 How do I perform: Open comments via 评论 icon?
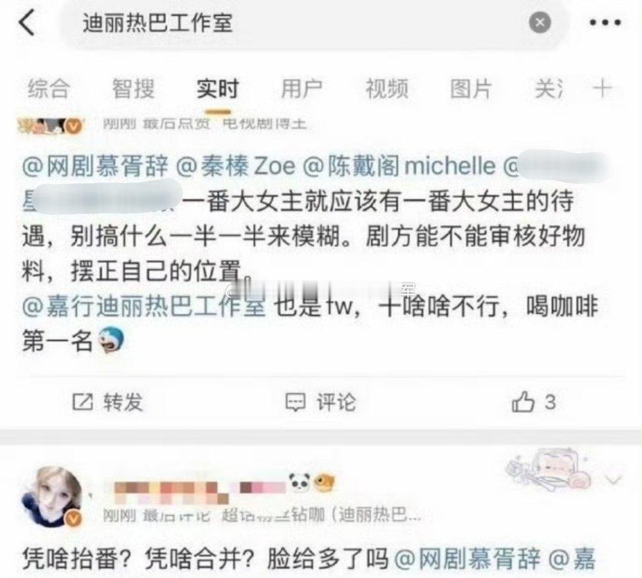320,402
